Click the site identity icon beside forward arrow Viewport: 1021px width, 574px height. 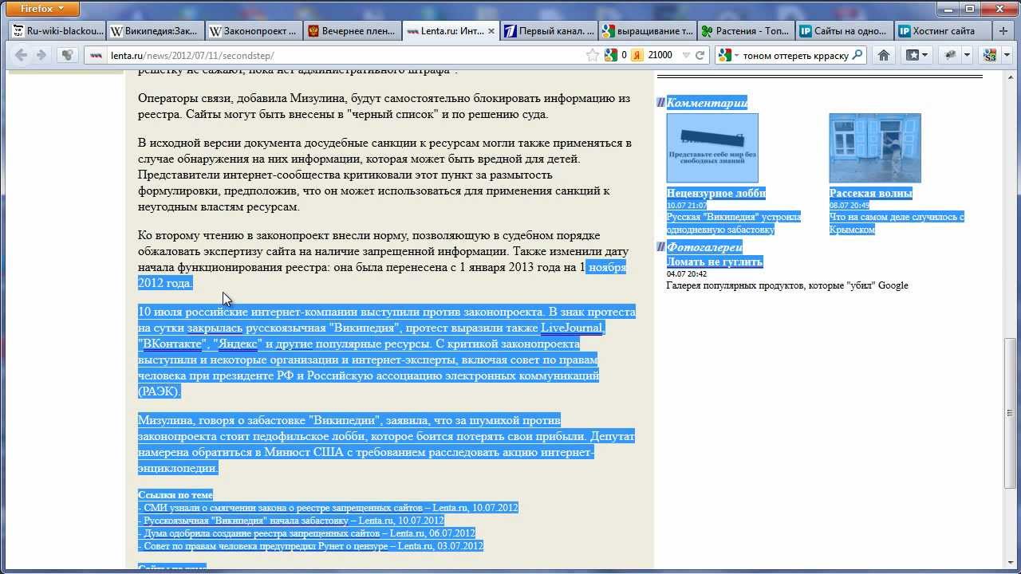pyautogui.click(x=68, y=55)
